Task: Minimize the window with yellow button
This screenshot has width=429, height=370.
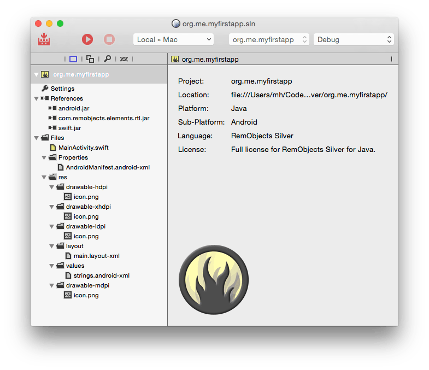Action: 49,24
